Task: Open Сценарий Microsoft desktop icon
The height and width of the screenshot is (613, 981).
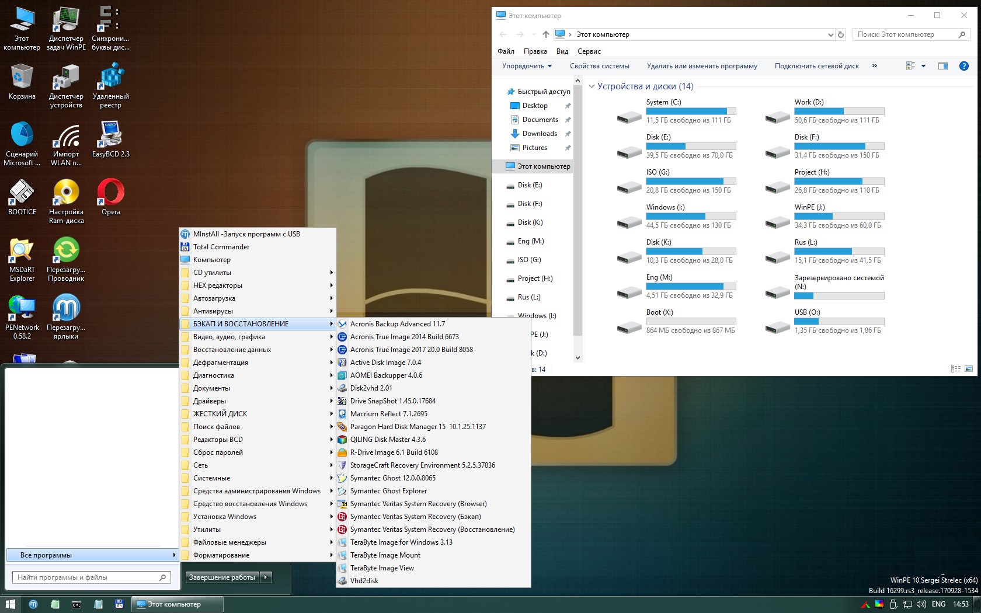Action: click(22, 144)
